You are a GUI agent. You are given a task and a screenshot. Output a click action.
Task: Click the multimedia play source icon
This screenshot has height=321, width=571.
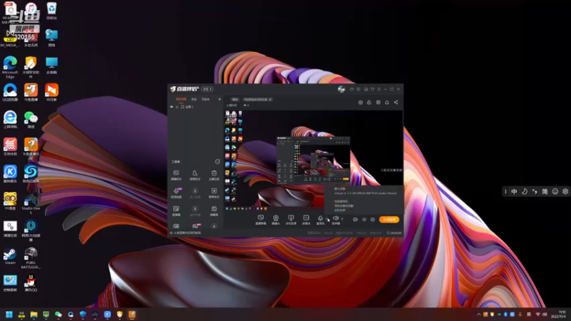coord(306,220)
